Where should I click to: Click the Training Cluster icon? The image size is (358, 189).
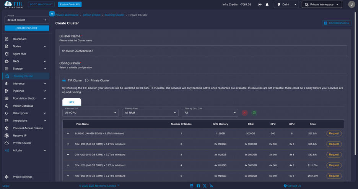(x=7, y=76)
